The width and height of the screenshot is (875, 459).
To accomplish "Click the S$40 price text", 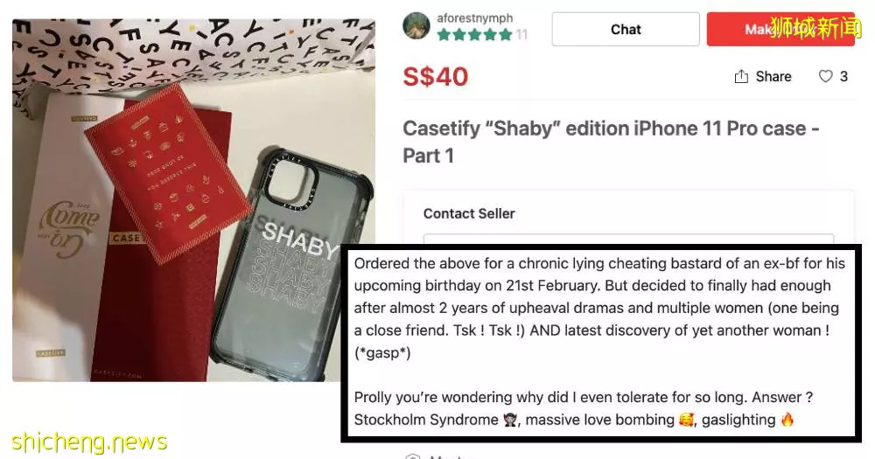I will (x=435, y=77).
